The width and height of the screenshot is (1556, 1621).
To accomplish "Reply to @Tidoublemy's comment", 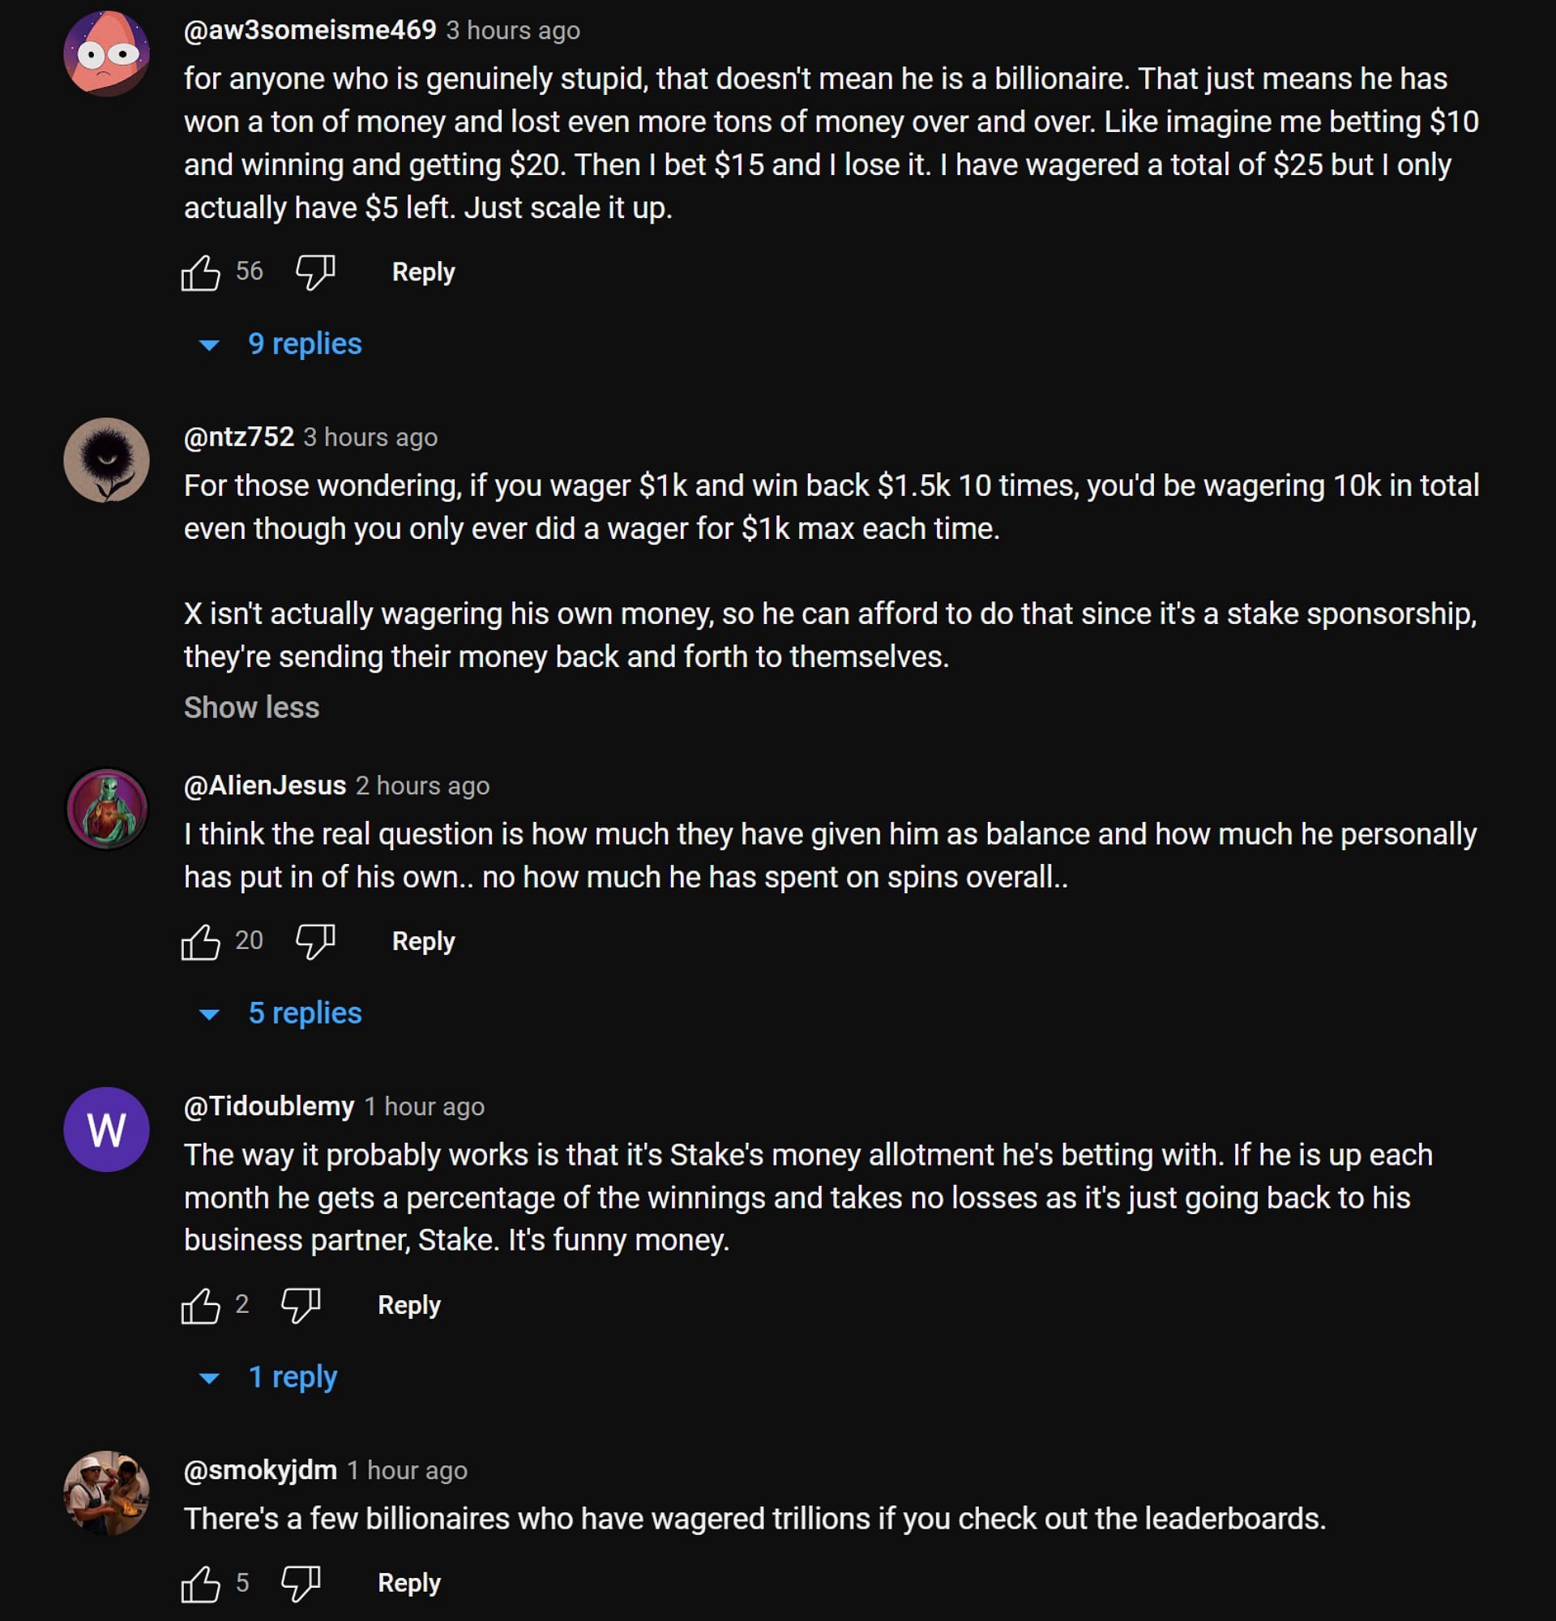I will coord(408,1305).
